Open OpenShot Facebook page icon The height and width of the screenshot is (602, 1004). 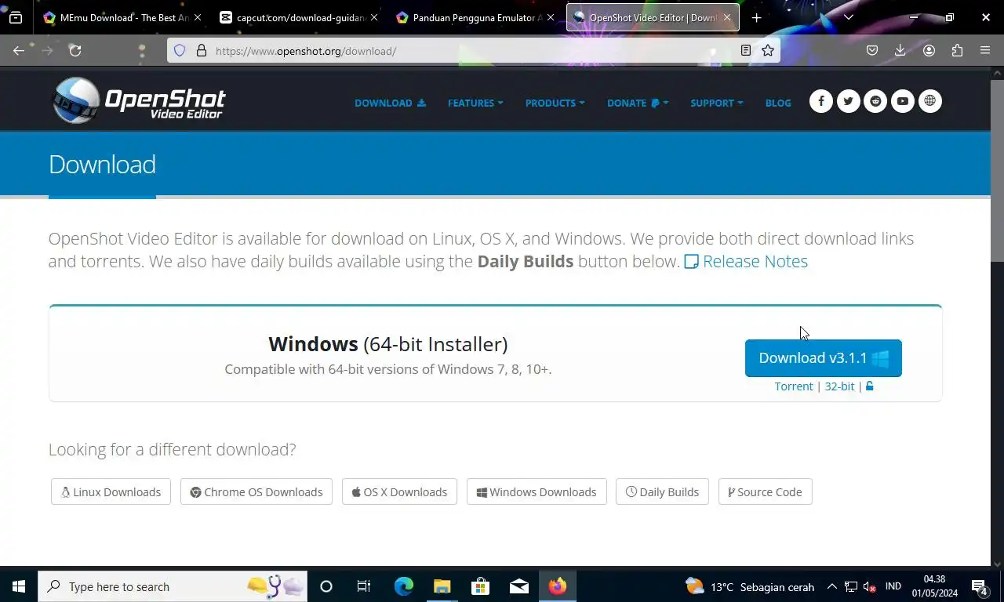point(821,101)
